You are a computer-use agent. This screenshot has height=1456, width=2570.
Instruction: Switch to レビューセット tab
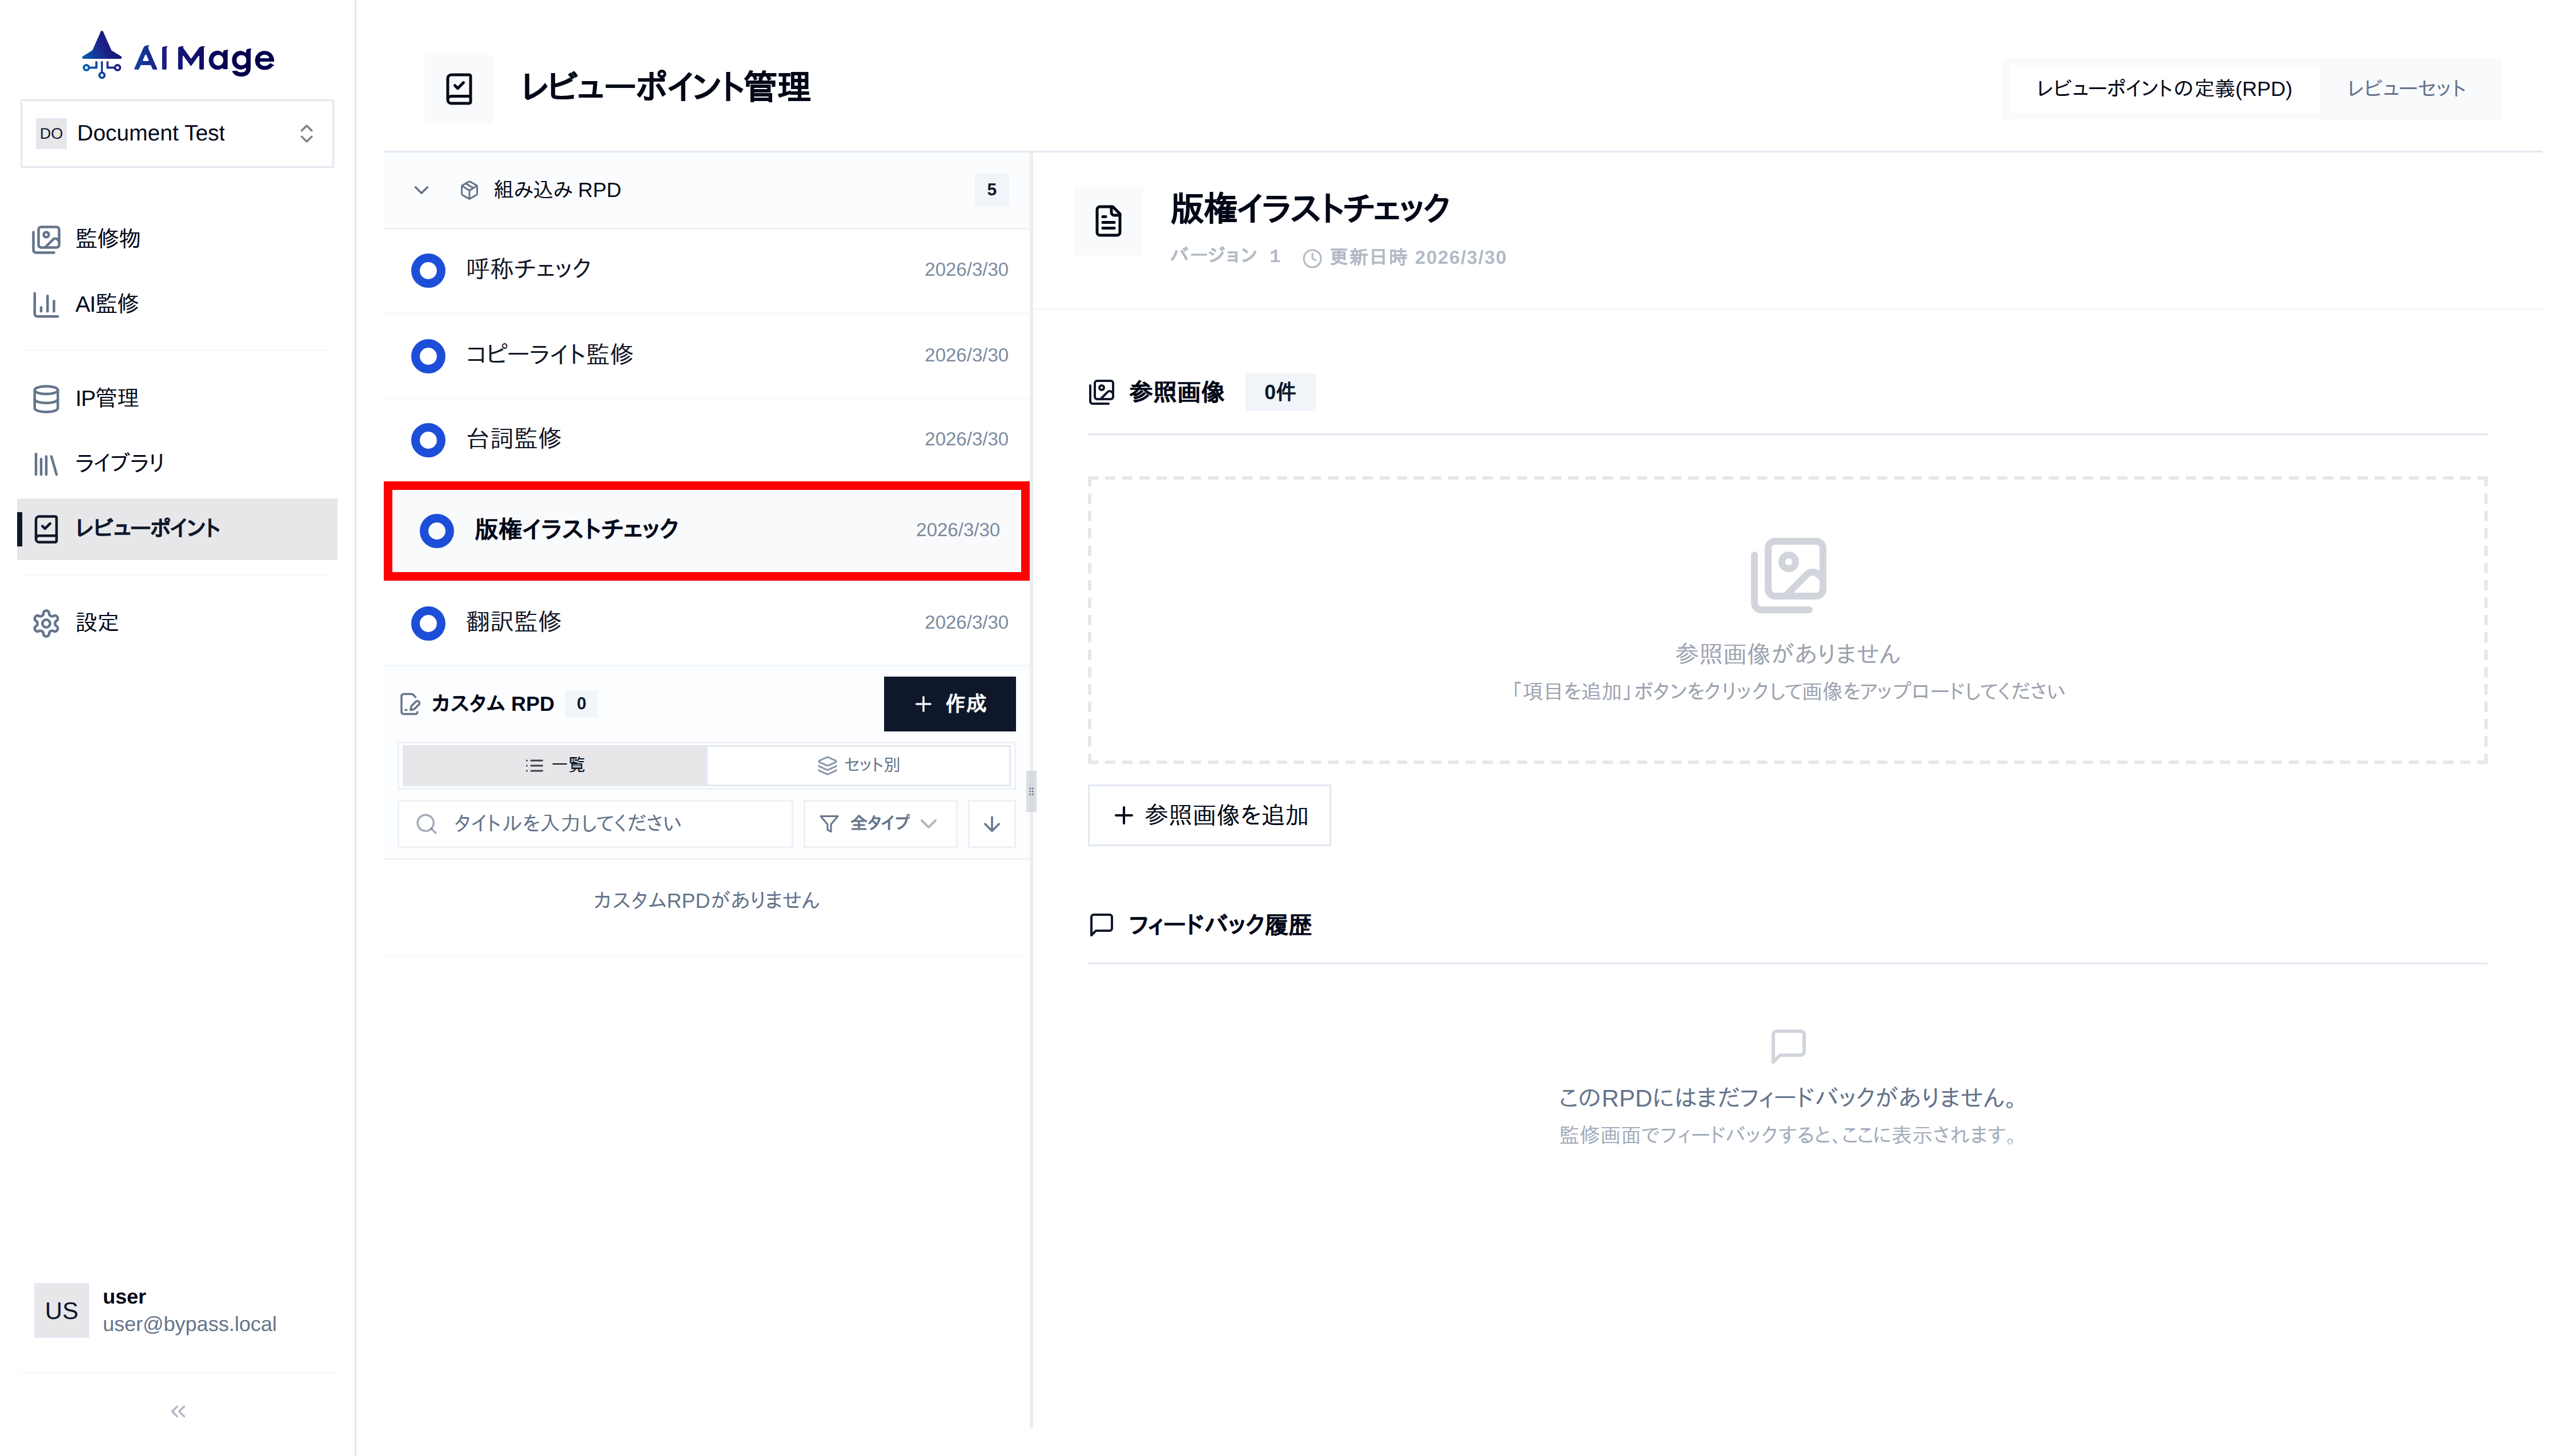(x=2406, y=89)
